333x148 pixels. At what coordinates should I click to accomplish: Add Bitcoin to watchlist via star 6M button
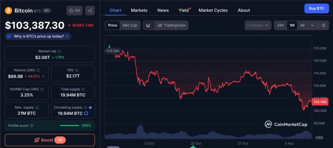74,11
